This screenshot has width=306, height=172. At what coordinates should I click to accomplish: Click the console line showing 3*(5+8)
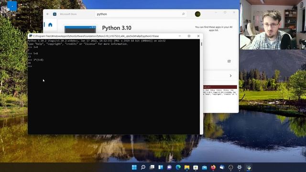(x=35, y=60)
